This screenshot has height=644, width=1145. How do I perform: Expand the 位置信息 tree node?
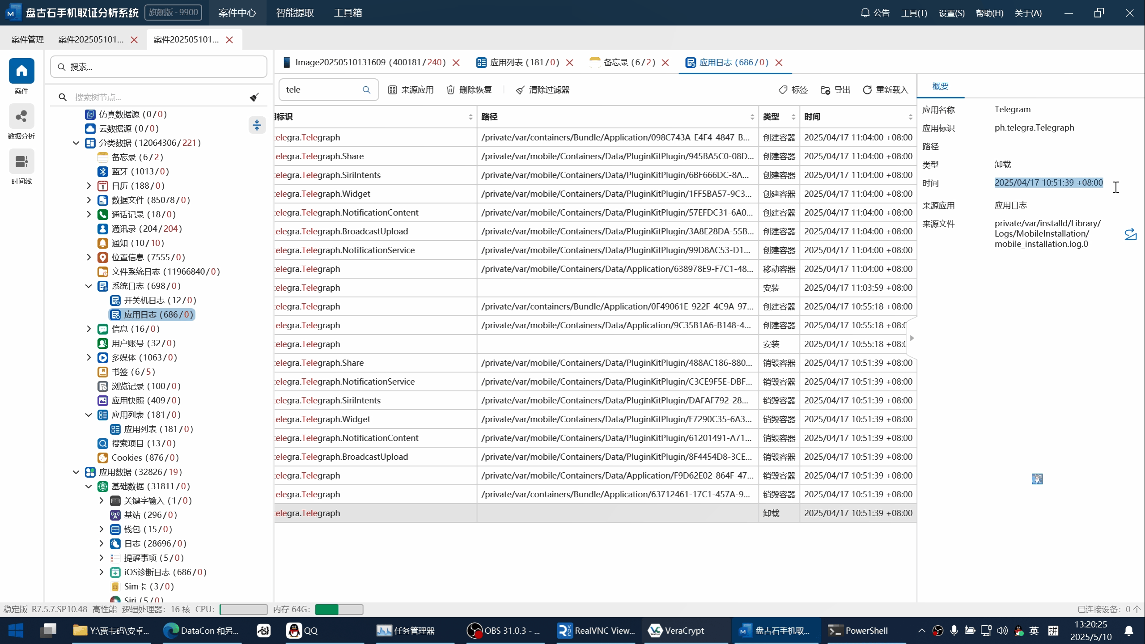[89, 258]
